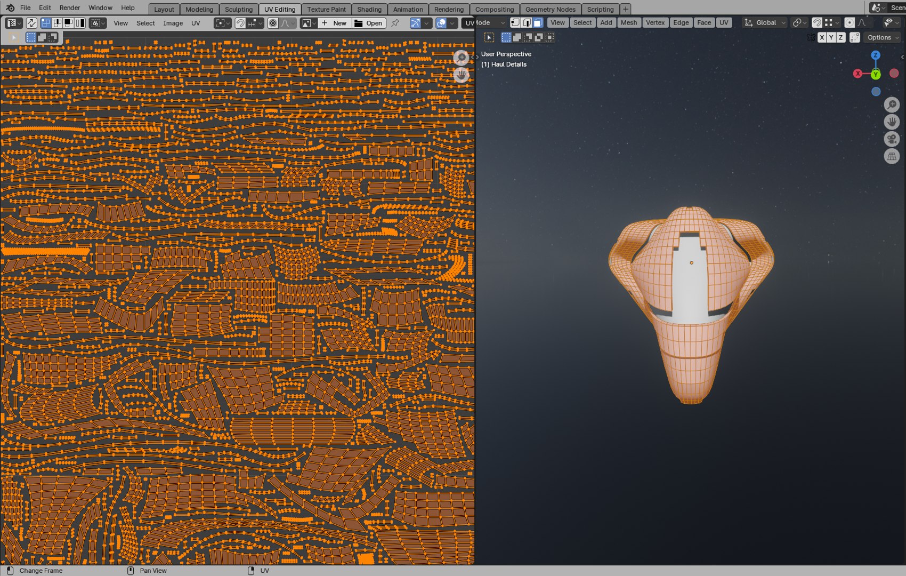The image size is (906, 576).
Task: Open UV sticky selection mode dropdown
Action: tap(98, 23)
